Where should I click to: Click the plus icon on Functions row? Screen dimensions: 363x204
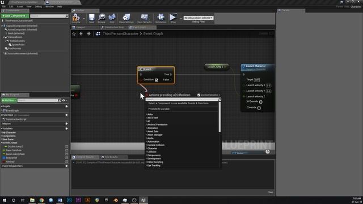67,115
